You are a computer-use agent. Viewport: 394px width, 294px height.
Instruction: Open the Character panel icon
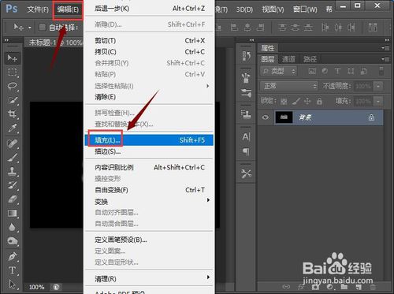coord(246,136)
